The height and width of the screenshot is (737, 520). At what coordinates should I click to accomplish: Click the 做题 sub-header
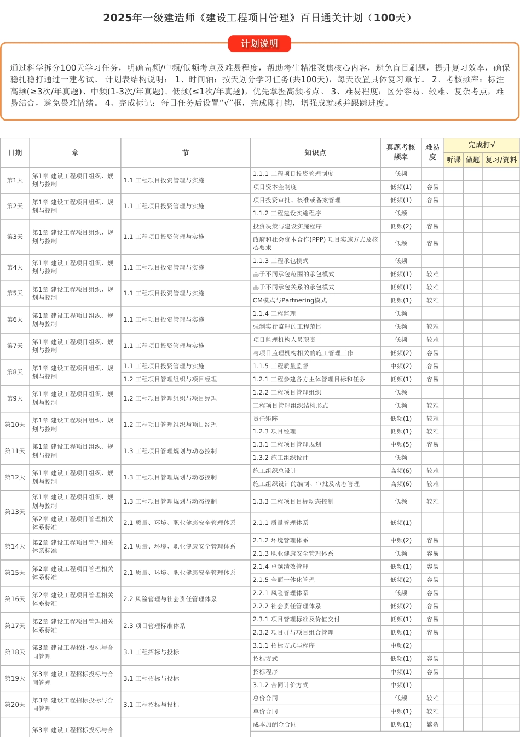tap(473, 159)
